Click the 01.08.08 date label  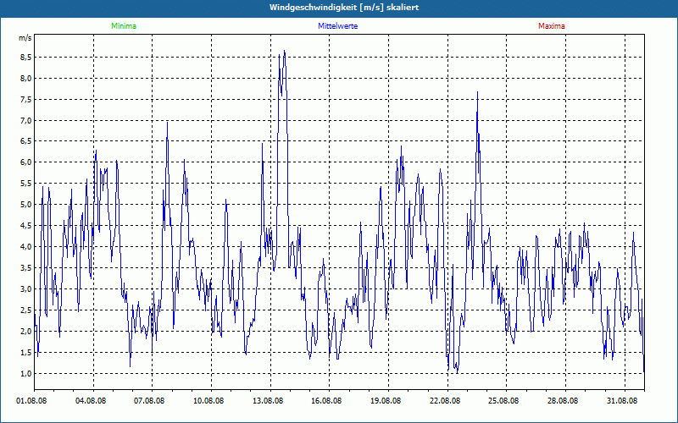pyautogui.click(x=31, y=401)
